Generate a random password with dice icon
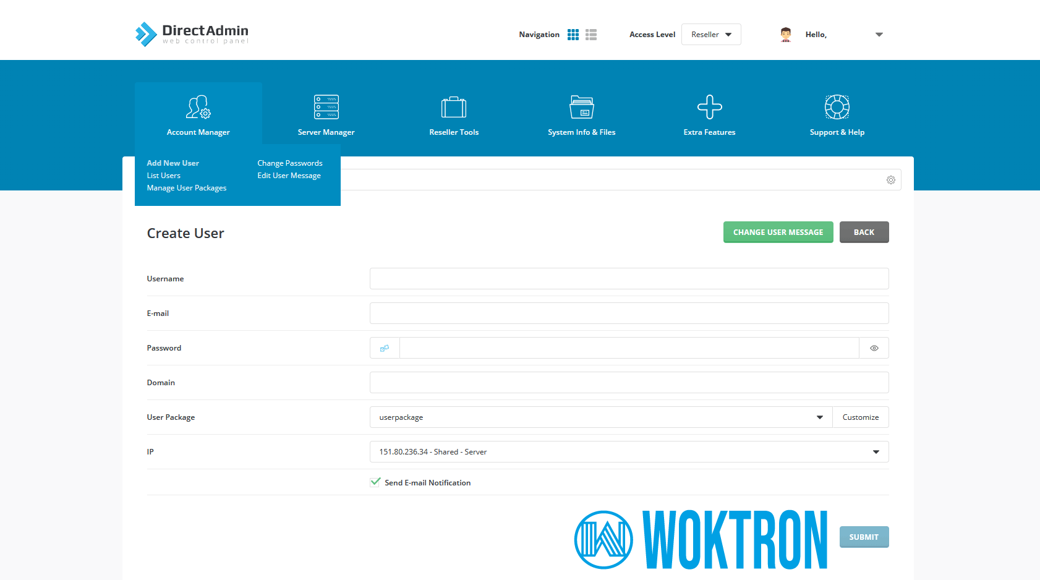 (x=385, y=348)
